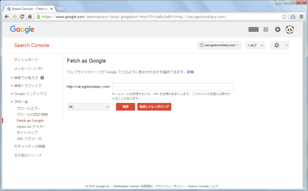
Task: Click the 取得してレンダリング button
Action: (x=154, y=107)
